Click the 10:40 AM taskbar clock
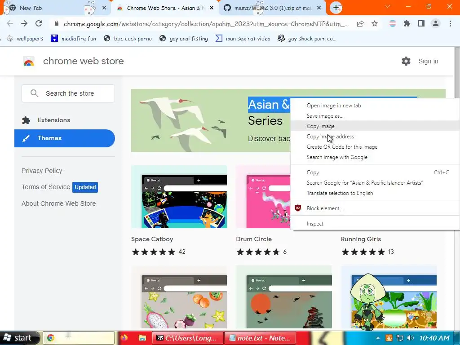 [434, 338]
